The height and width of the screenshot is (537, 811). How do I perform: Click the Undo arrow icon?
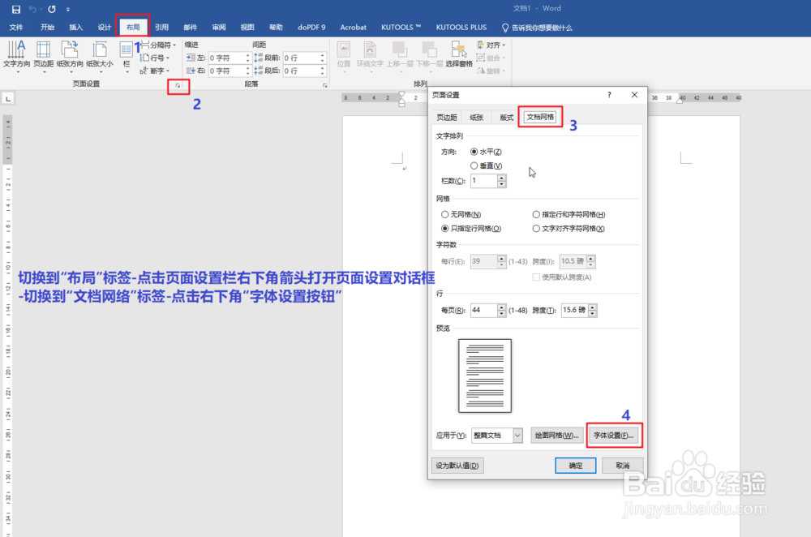(33, 9)
